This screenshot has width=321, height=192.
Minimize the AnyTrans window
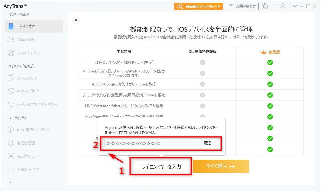(302, 6)
